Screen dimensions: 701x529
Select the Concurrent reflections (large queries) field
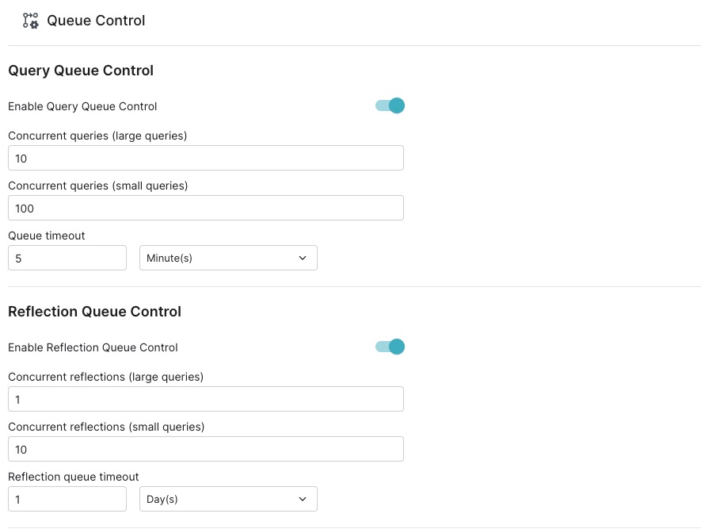point(206,399)
